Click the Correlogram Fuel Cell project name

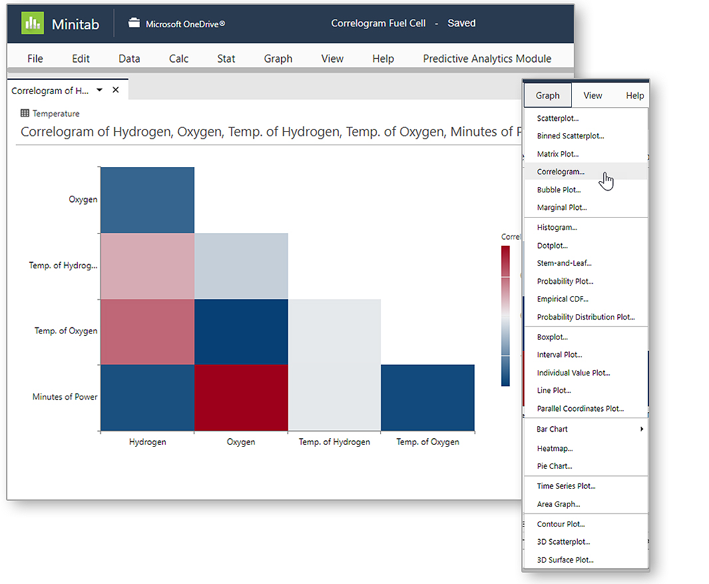[x=378, y=23]
